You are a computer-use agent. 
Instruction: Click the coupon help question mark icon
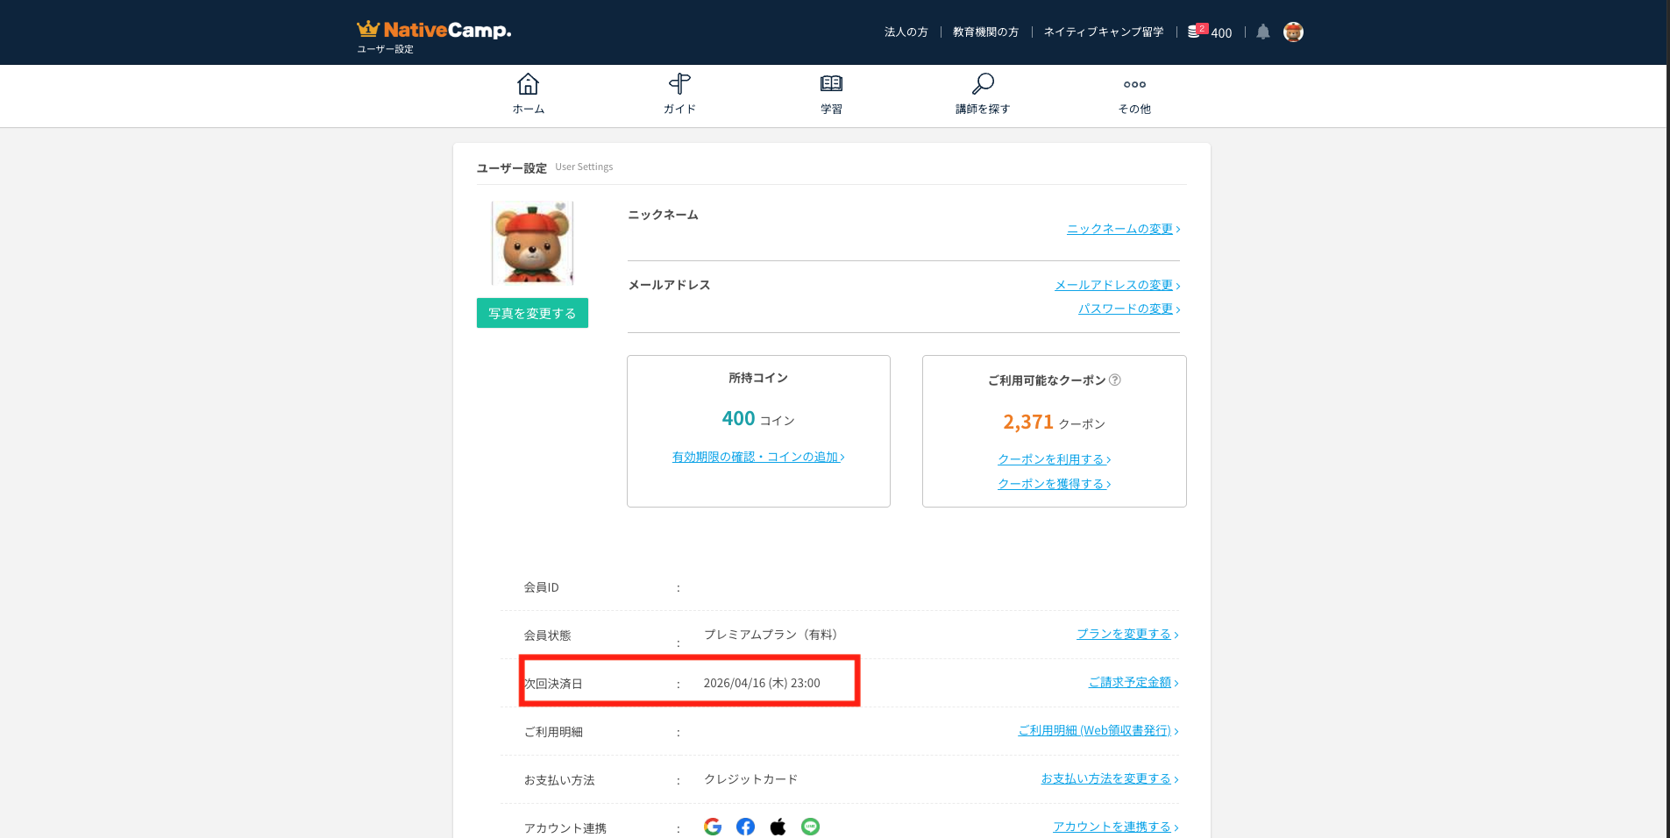coord(1115,380)
